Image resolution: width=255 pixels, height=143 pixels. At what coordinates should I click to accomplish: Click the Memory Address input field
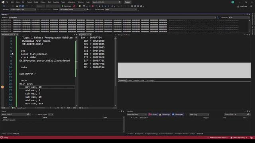pos(112,17)
